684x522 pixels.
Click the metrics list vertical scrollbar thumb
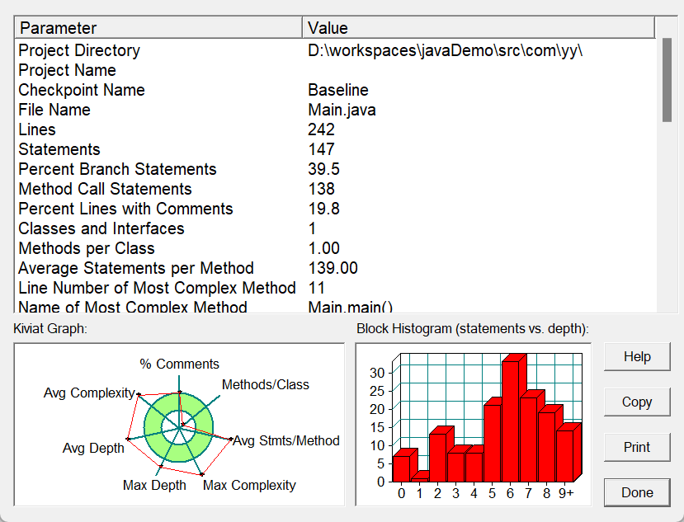[667, 80]
